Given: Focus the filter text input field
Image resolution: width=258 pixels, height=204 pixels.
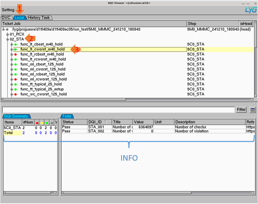Looking at the screenshot, I should tap(118, 110).
